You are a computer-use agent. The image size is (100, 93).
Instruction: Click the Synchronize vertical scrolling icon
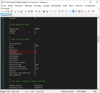tap(59, 11)
